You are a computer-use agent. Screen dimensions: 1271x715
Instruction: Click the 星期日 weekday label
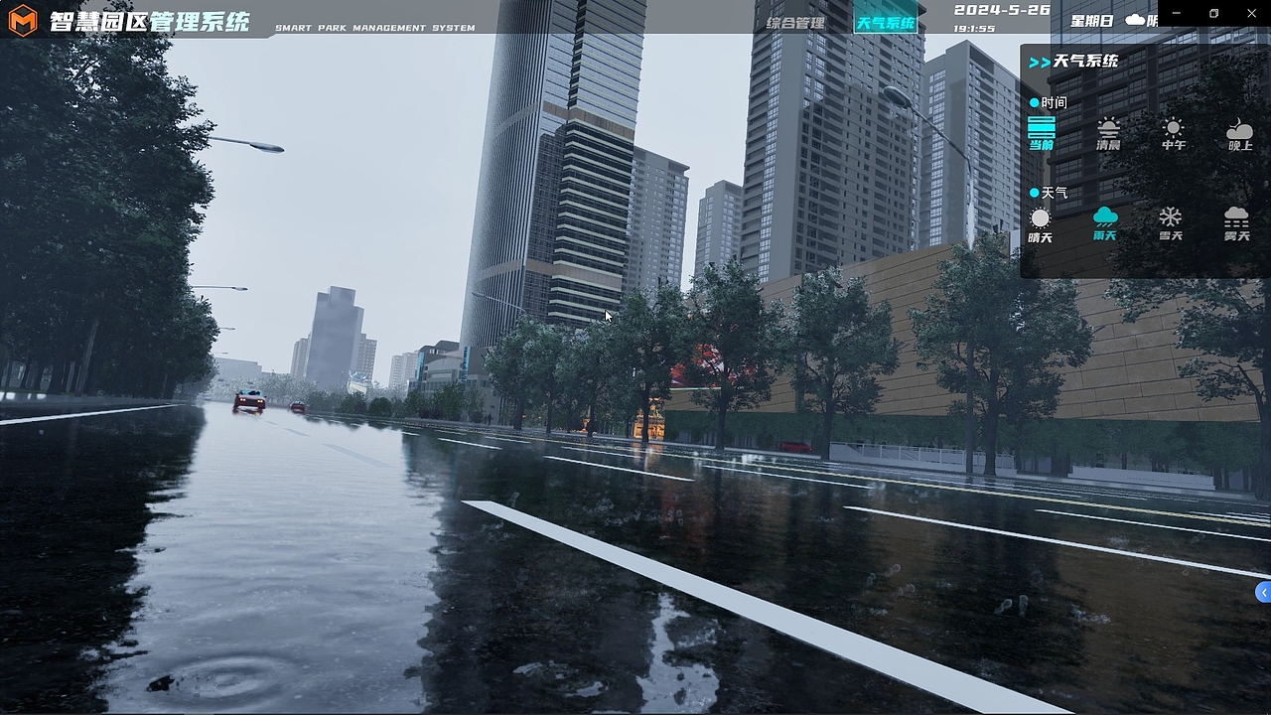pos(1092,20)
